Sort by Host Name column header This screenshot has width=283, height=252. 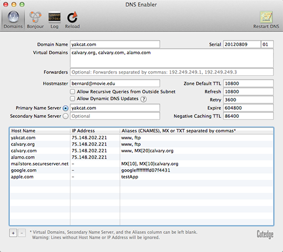point(40,131)
